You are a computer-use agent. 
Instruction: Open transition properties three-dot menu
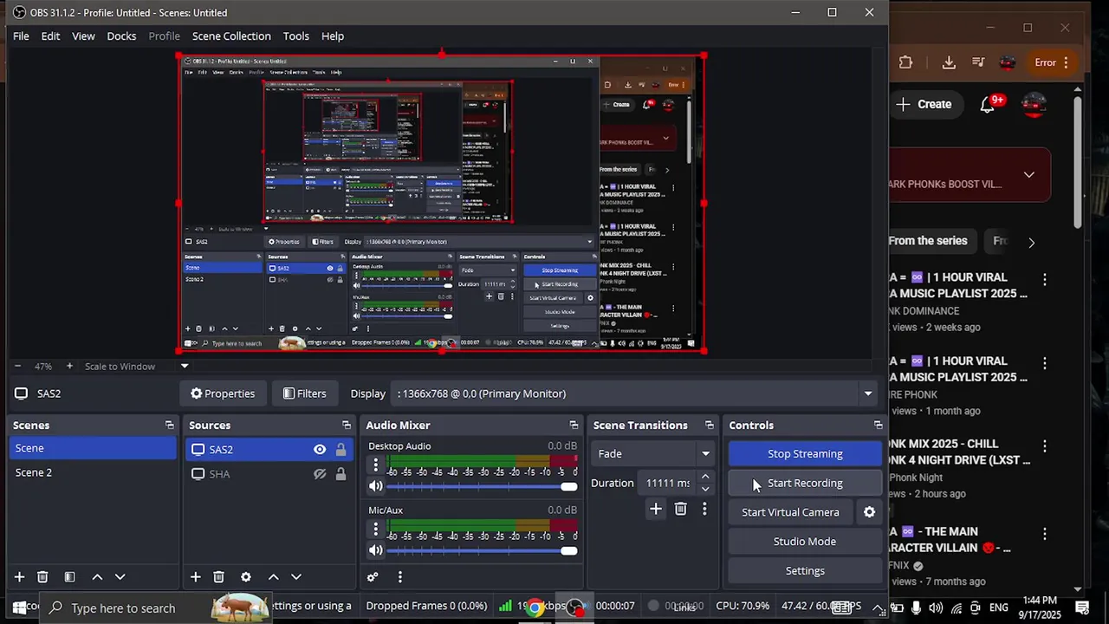tap(704, 510)
